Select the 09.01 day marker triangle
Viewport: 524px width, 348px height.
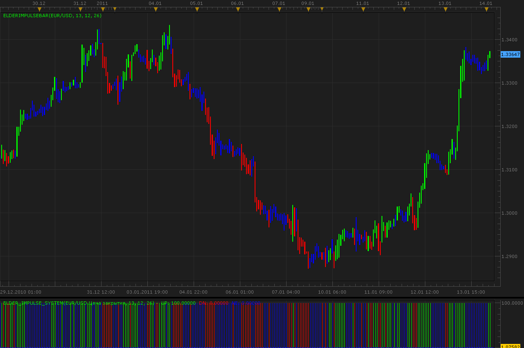tap(308, 9)
